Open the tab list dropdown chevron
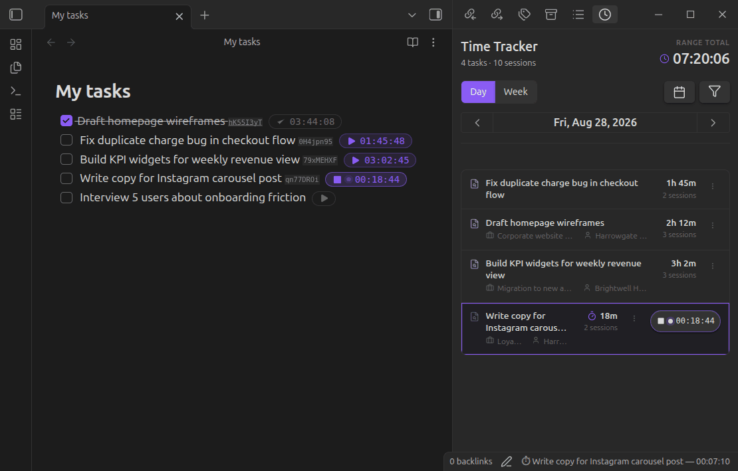 [412, 15]
